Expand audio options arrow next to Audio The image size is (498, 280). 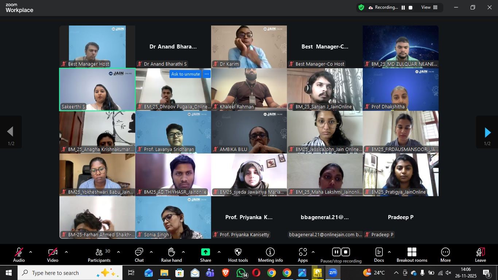(x=31, y=252)
